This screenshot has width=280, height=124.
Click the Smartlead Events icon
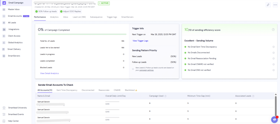(4, 114)
